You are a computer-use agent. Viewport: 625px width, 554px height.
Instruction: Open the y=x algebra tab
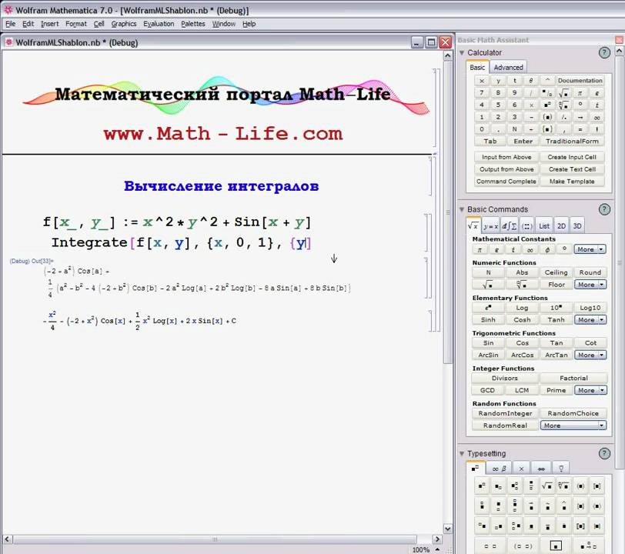point(490,226)
